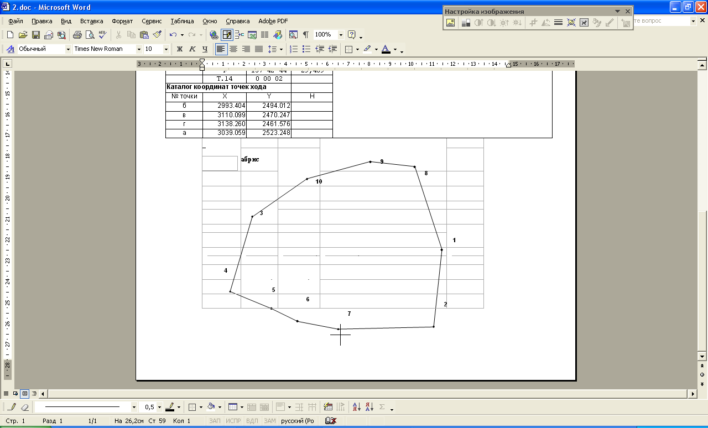The height and width of the screenshot is (428, 708).
Task: Switch to the Normal view button
Action: 6,394
